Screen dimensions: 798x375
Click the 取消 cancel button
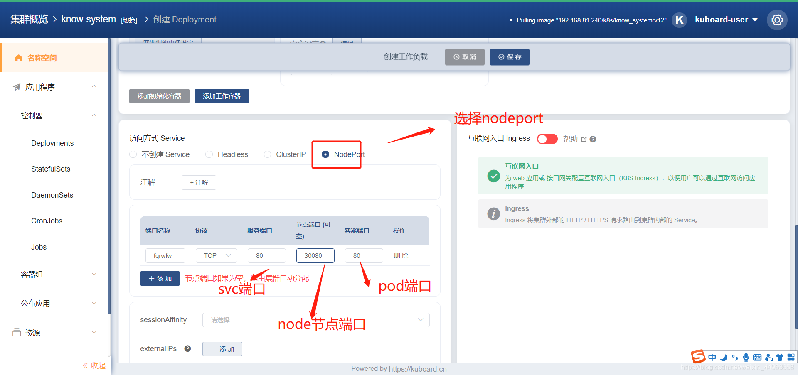(465, 57)
